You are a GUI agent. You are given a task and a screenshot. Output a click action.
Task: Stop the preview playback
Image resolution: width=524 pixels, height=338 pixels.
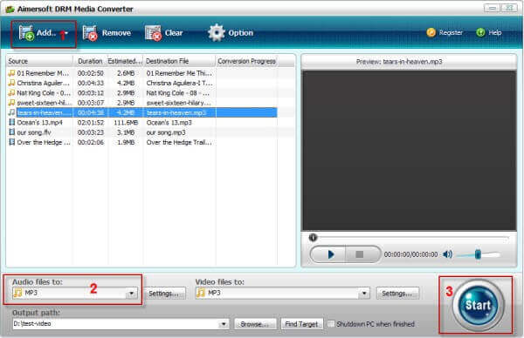[x=360, y=254]
